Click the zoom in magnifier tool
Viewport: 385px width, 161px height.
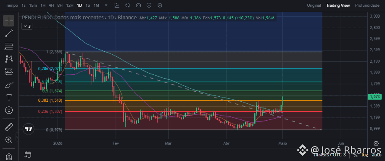pos(9,140)
